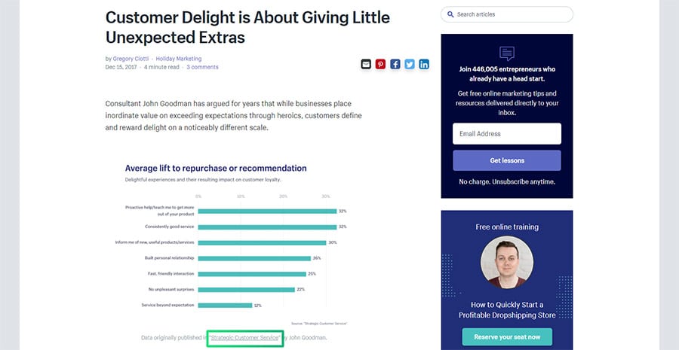Click the Free online training heading
The image size is (679, 350).
point(507,227)
